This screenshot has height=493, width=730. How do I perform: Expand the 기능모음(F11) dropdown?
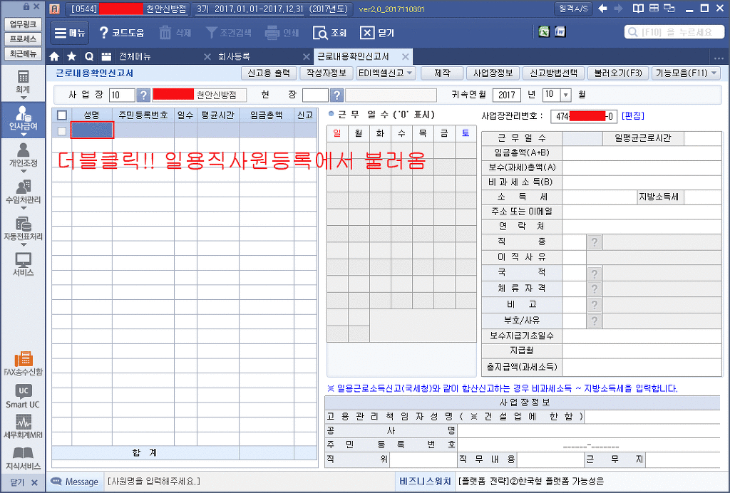point(714,73)
